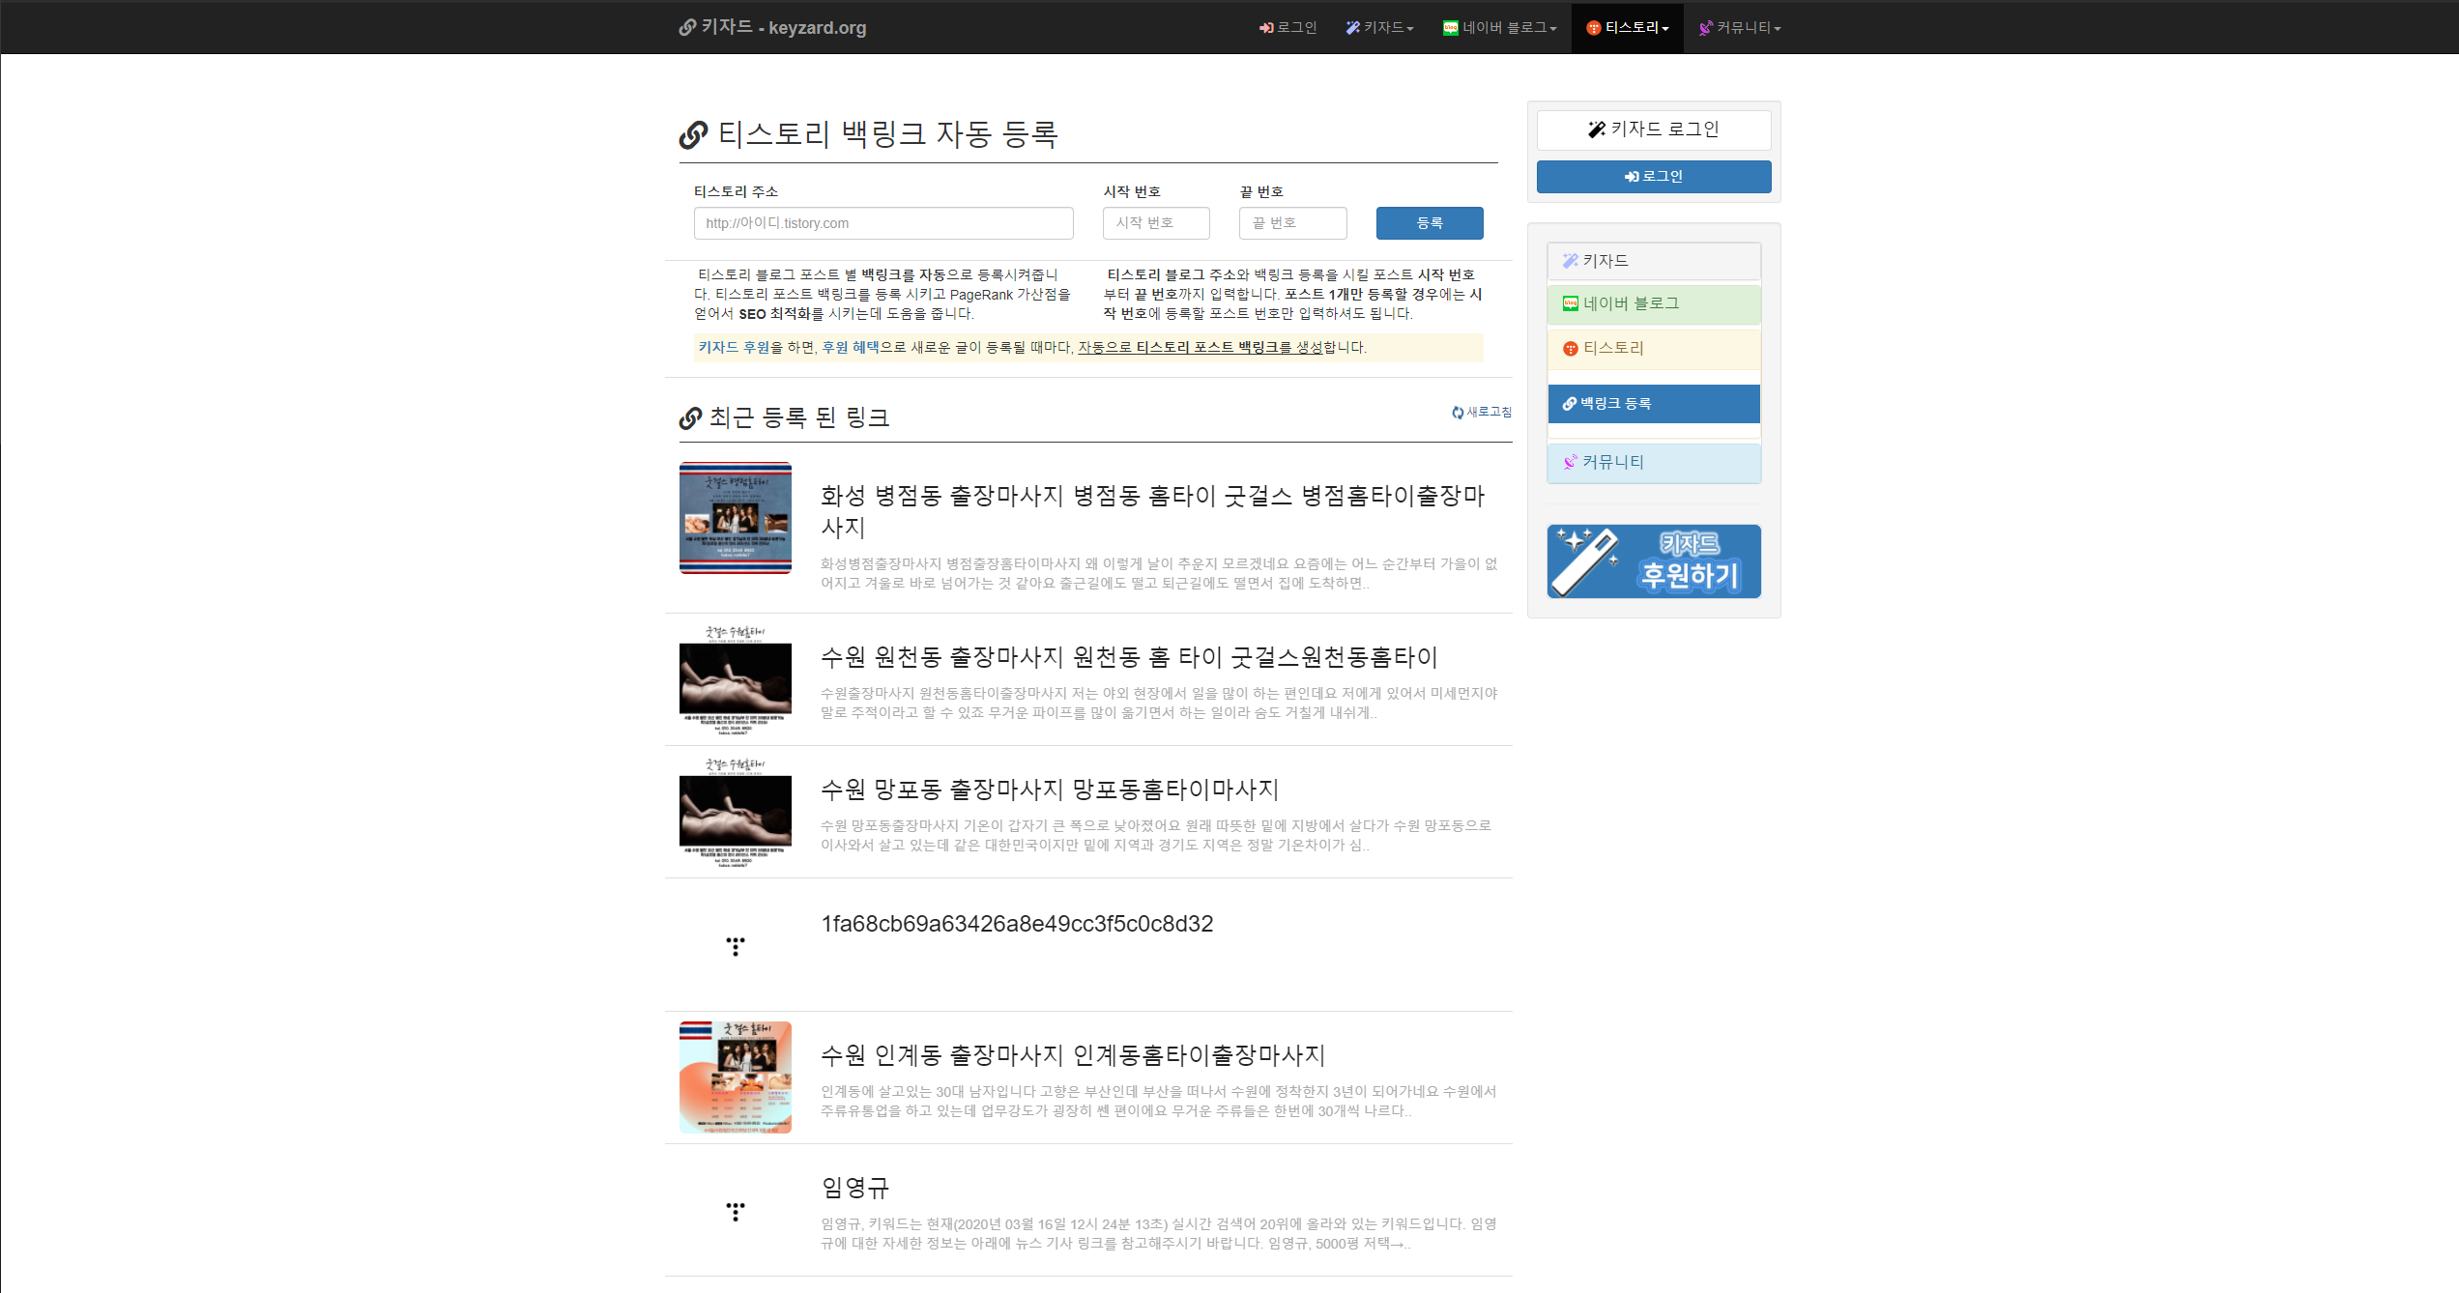
Task: Click the refresh icon next to 새로고침
Action: pyautogui.click(x=1458, y=413)
